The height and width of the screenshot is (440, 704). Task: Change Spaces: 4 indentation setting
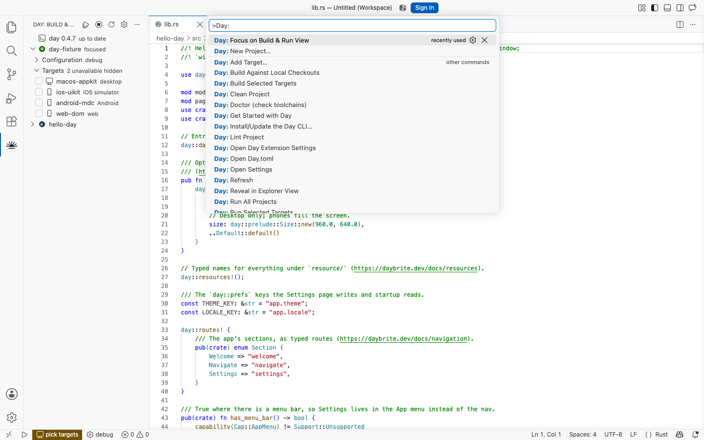(x=583, y=435)
